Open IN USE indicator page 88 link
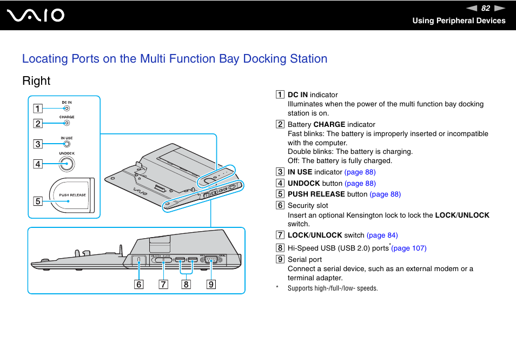Screen dimensions: 516x364 [x=360, y=172]
